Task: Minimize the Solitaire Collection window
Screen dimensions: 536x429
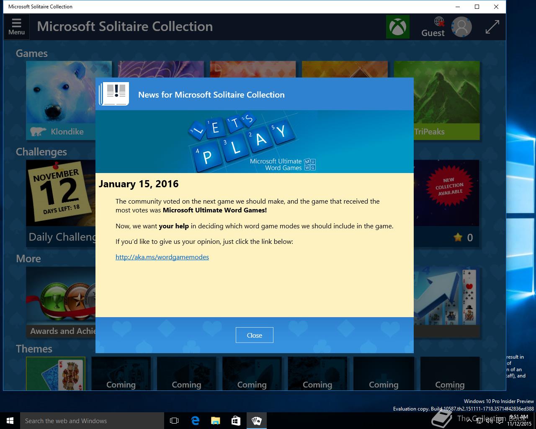Action: pos(458,7)
